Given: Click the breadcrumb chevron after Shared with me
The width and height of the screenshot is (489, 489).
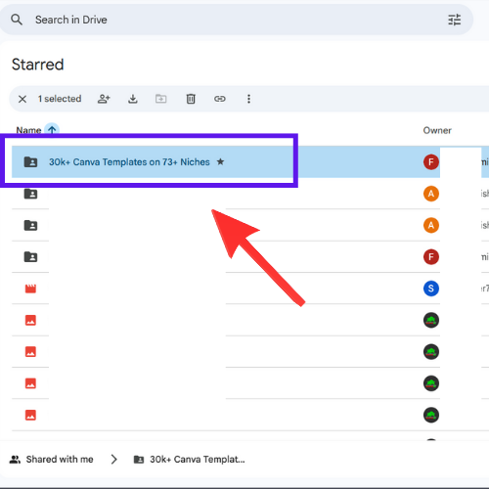Looking at the screenshot, I should click(113, 460).
